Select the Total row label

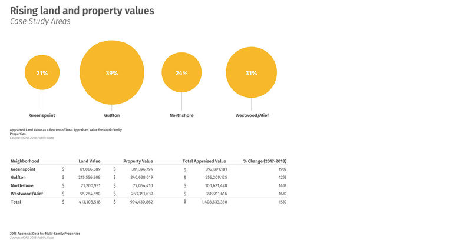click(x=15, y=202)
